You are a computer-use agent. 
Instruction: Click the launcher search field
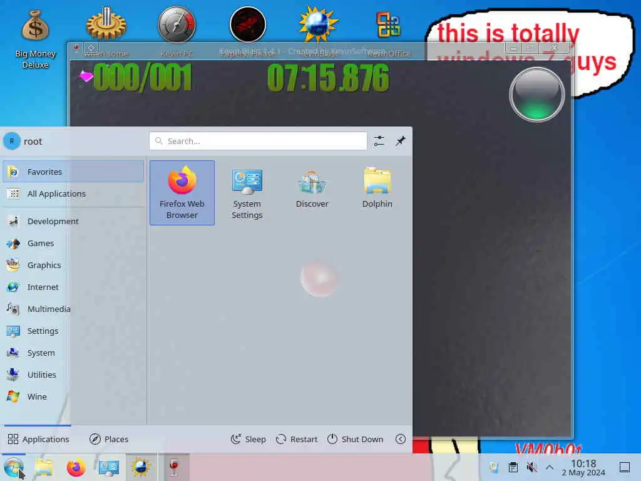coord(258,141)
